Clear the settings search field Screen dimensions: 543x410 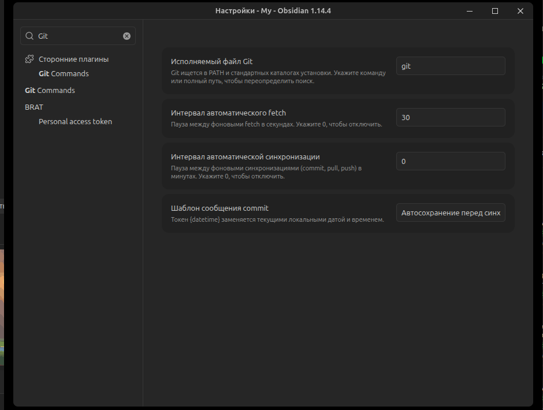127,36
